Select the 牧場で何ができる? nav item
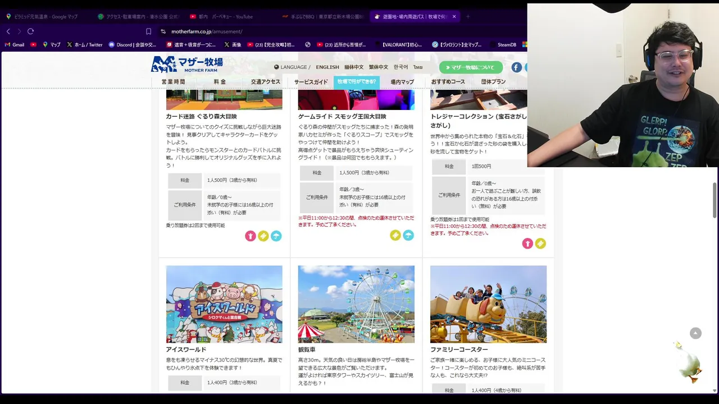 click(x=357, y=82)
